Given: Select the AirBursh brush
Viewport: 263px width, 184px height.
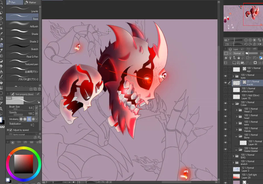Looking at the screenshot, I should pyautogui.click(x=22, y=24).
